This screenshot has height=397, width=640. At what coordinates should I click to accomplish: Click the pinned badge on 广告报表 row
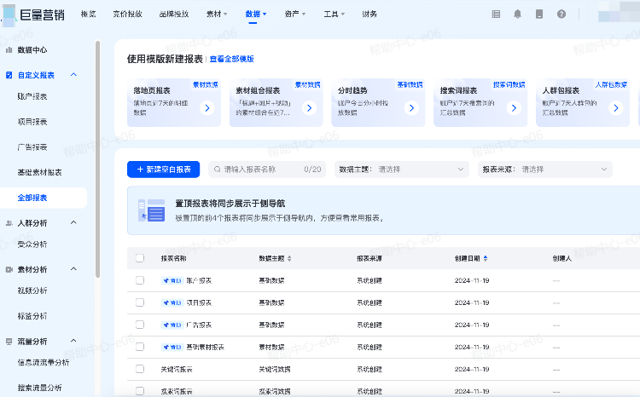(x=172, y=325)
